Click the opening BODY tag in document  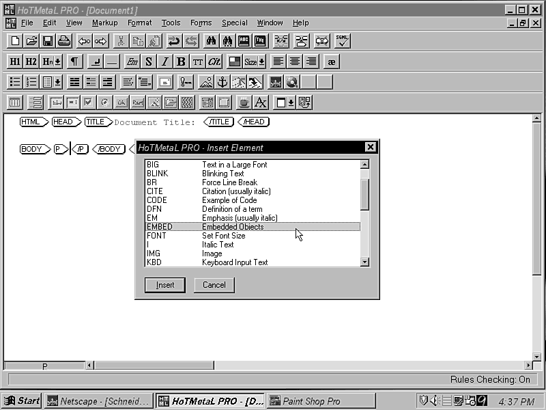pos(35,149)
